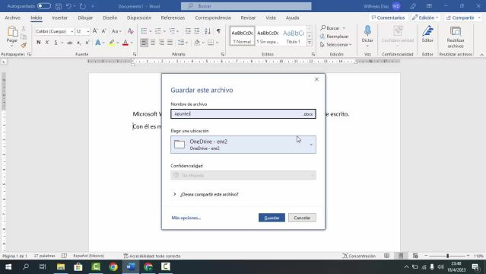Toggle the Autoguardado switch

[44, 6]
